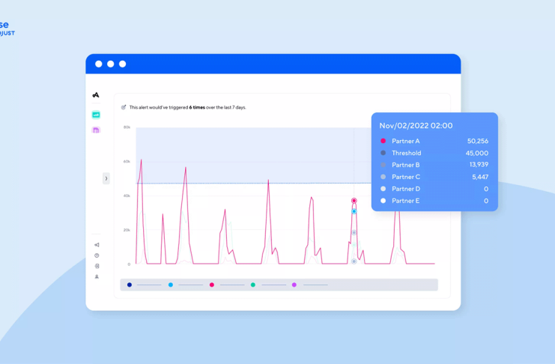This screenshot has width=555, height=364.
Task: Click the Partner D row in tooltip
Action: (434, 189)
